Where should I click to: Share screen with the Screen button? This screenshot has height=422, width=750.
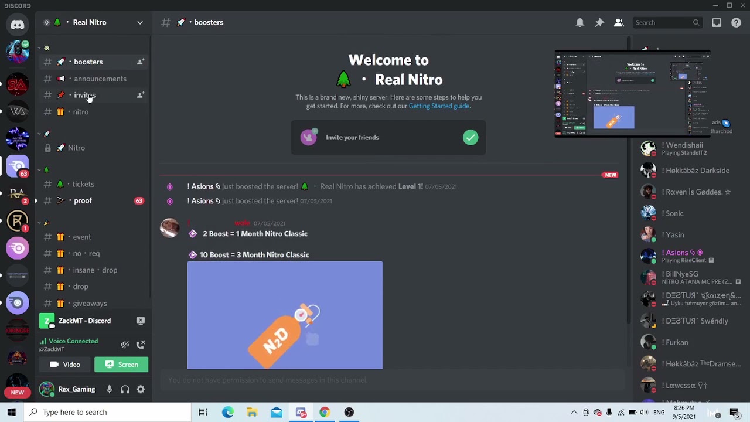(121, 365)
